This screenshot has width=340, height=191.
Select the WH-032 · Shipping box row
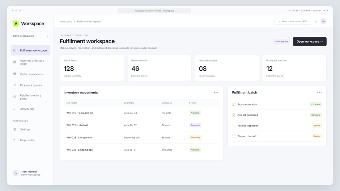(141, 150)
